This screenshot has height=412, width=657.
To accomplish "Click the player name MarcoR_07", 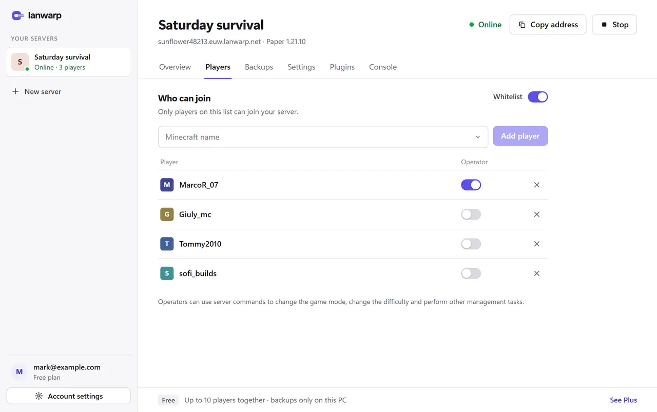I will pyautogui.click(x=199, y=185).
